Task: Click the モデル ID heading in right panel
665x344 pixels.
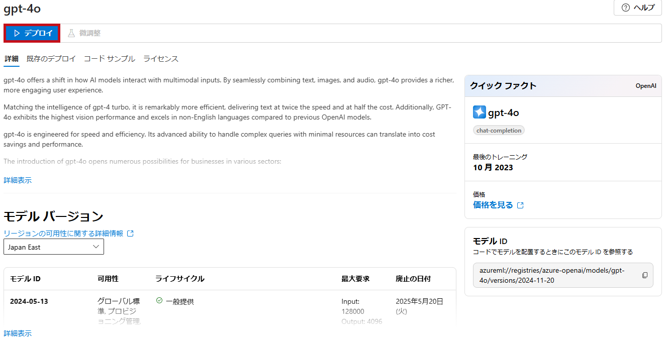Action: tap(490, 241)
